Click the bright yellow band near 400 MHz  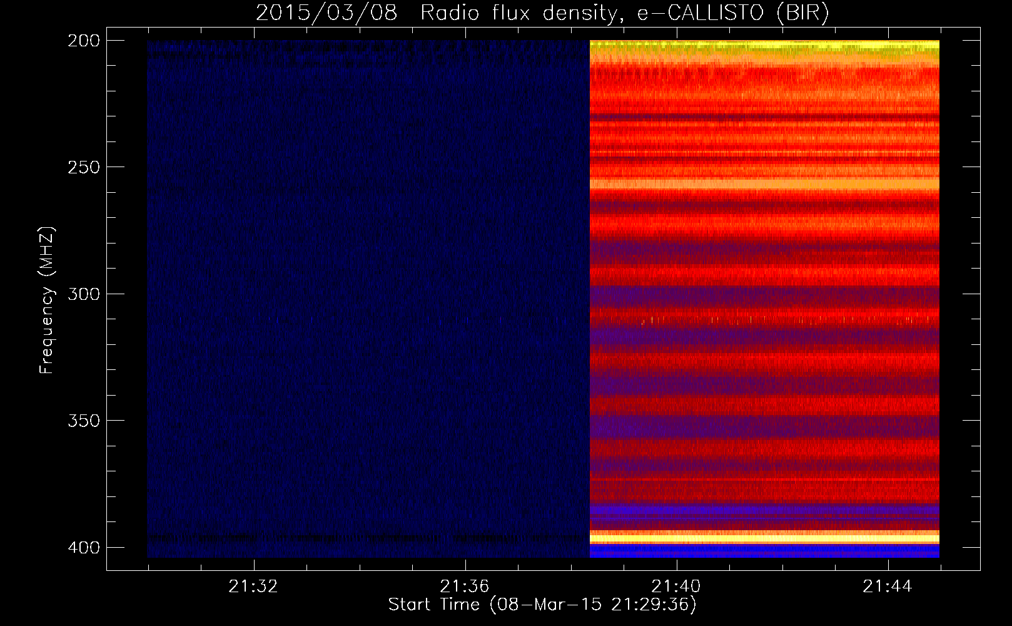764,538
